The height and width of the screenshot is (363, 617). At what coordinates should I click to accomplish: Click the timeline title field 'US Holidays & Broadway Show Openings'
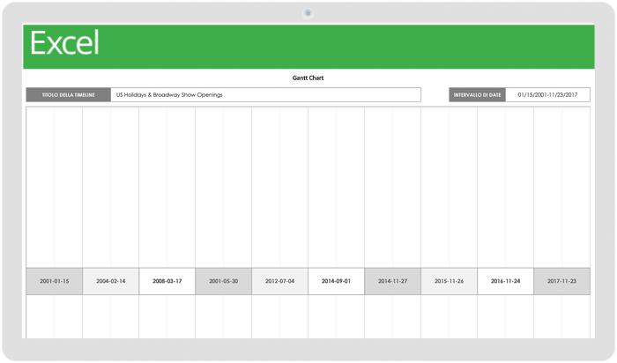coord(265,95)
